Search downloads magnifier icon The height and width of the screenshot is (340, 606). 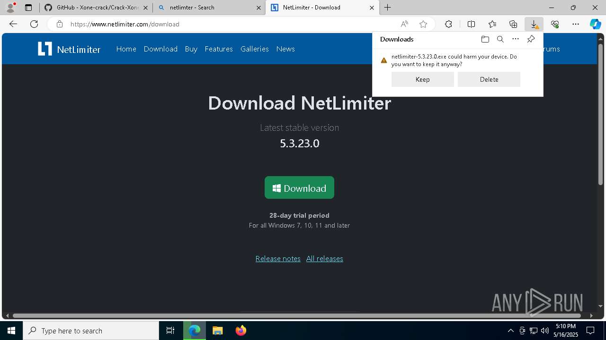(x=500, y=39)
